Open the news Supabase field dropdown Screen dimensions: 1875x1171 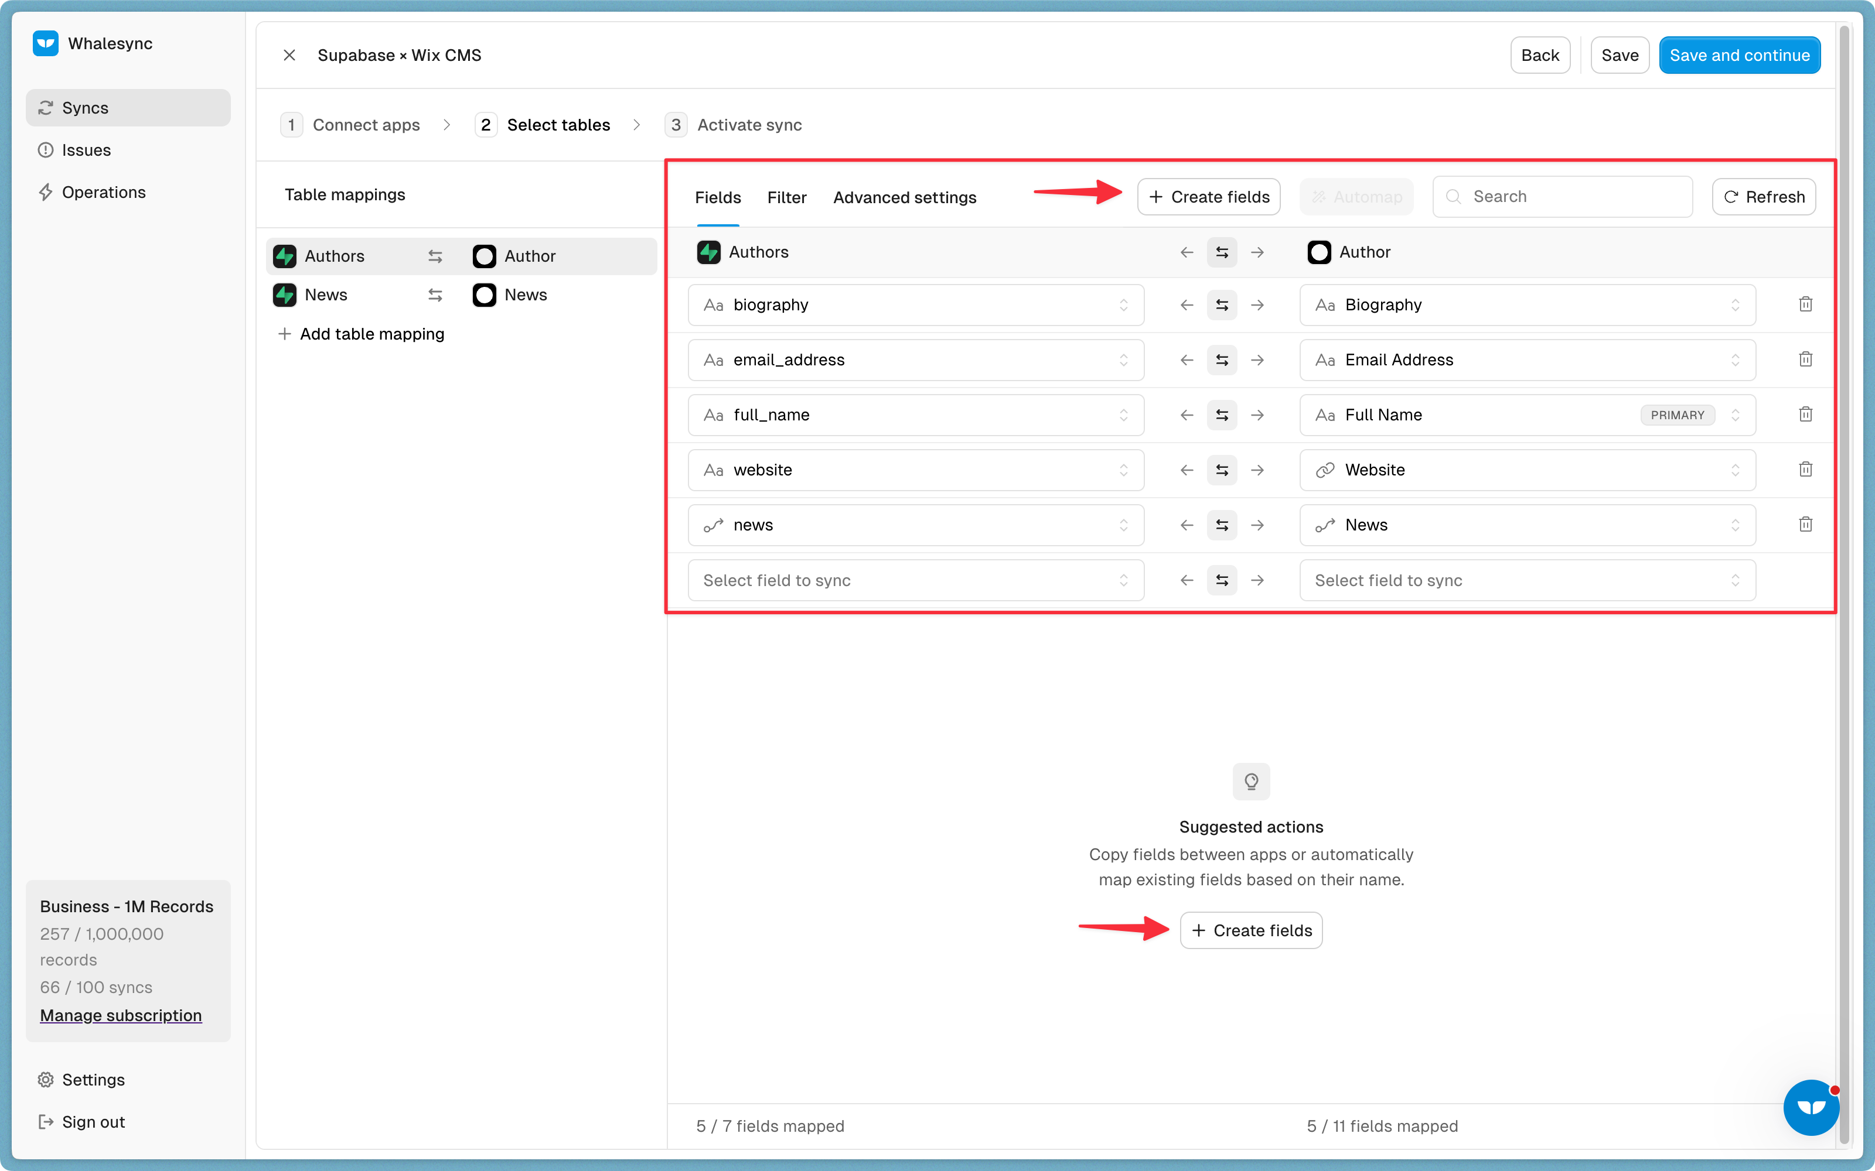pos(916,525)
